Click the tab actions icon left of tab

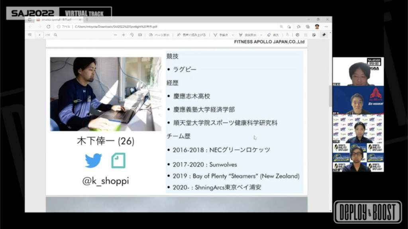(x=29, y=19)
